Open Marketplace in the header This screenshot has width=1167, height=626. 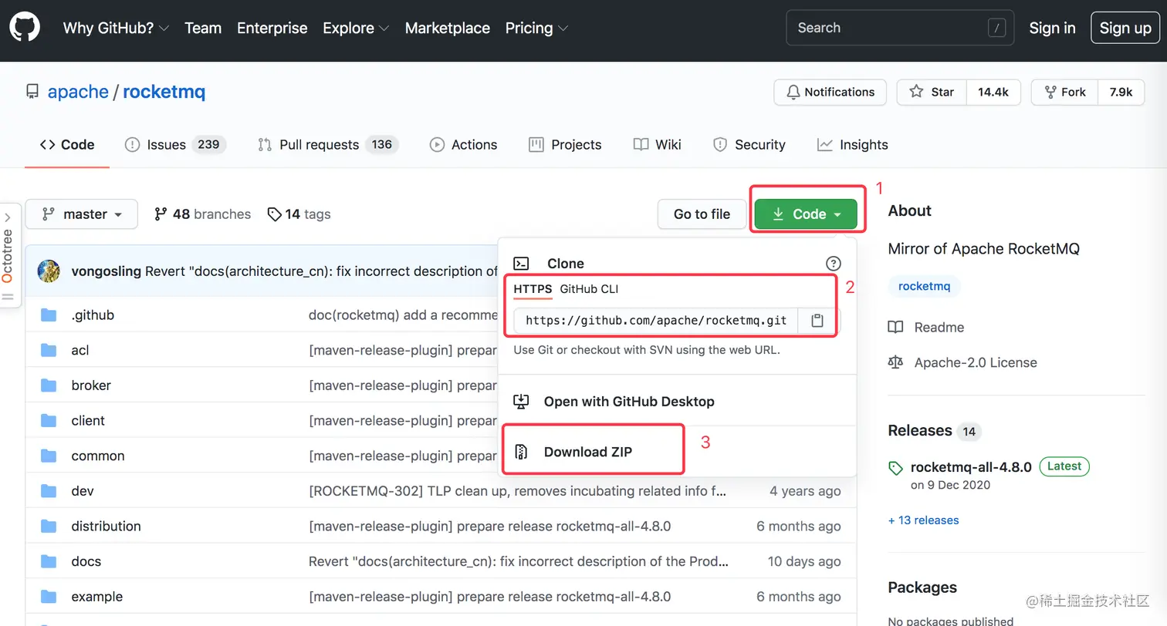(448, 28)
